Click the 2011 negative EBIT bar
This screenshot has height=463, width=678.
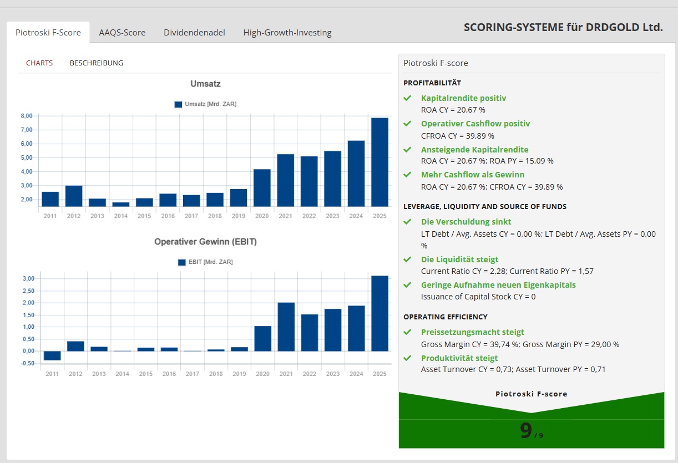[x=52, y=356]
